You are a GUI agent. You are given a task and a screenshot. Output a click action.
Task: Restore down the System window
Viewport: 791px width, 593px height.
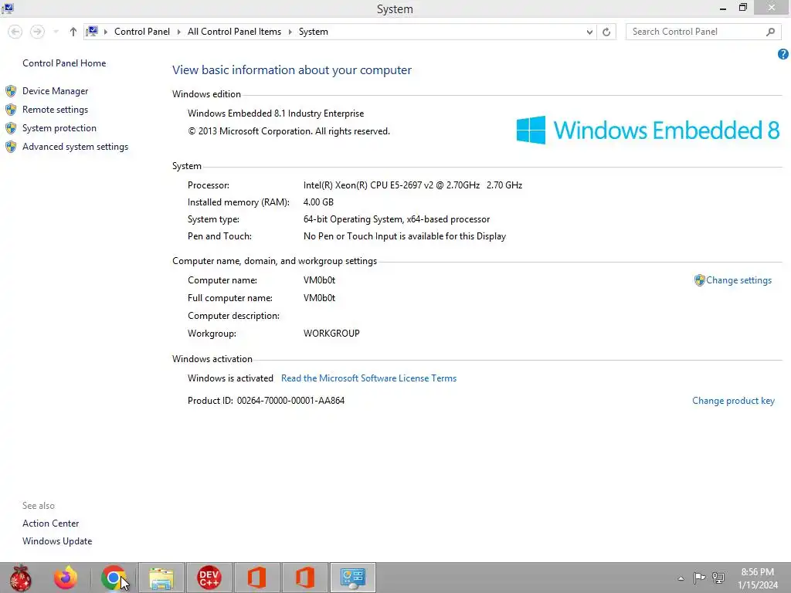tap(742, 8)
